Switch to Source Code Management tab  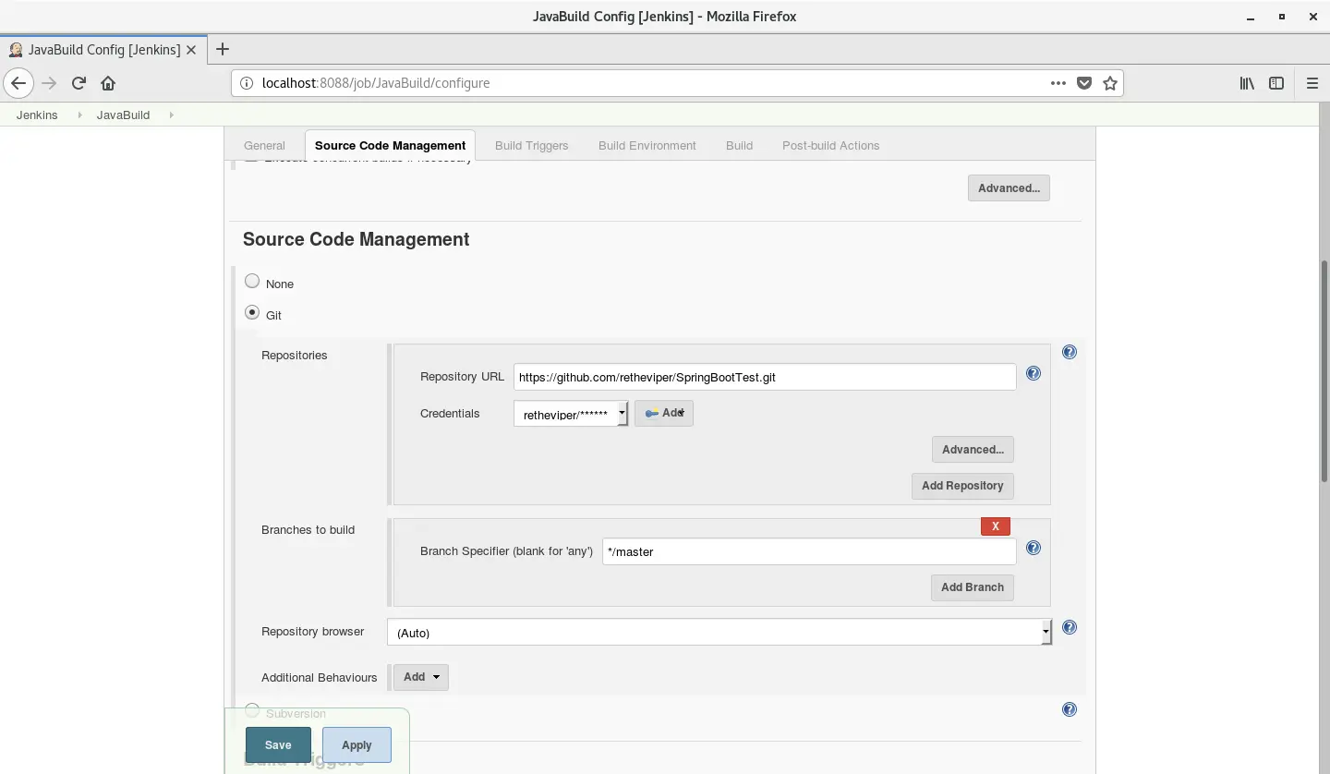tap(390, 146)
